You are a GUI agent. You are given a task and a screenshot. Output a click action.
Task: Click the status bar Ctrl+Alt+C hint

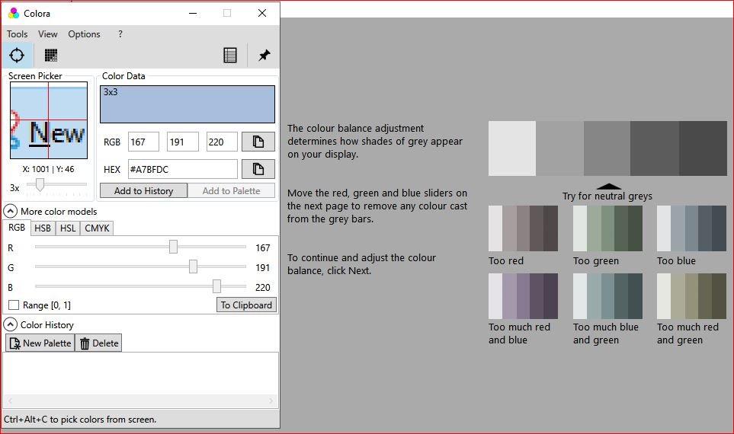pos(80,420)
